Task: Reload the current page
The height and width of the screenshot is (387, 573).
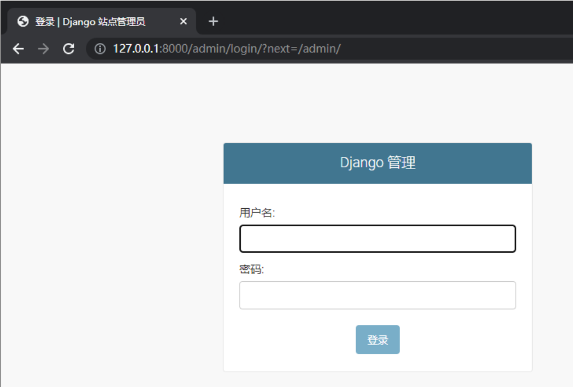Action: [68, 49]
